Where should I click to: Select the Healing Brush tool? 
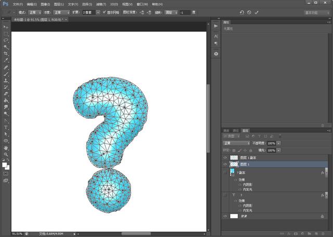point(6,67)
